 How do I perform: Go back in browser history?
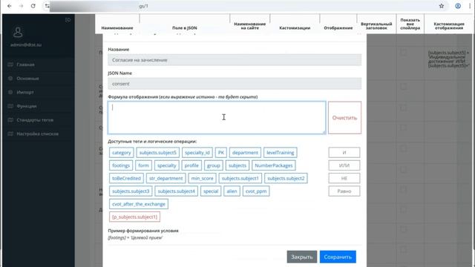pyautogui.click(x=10, y=6)
